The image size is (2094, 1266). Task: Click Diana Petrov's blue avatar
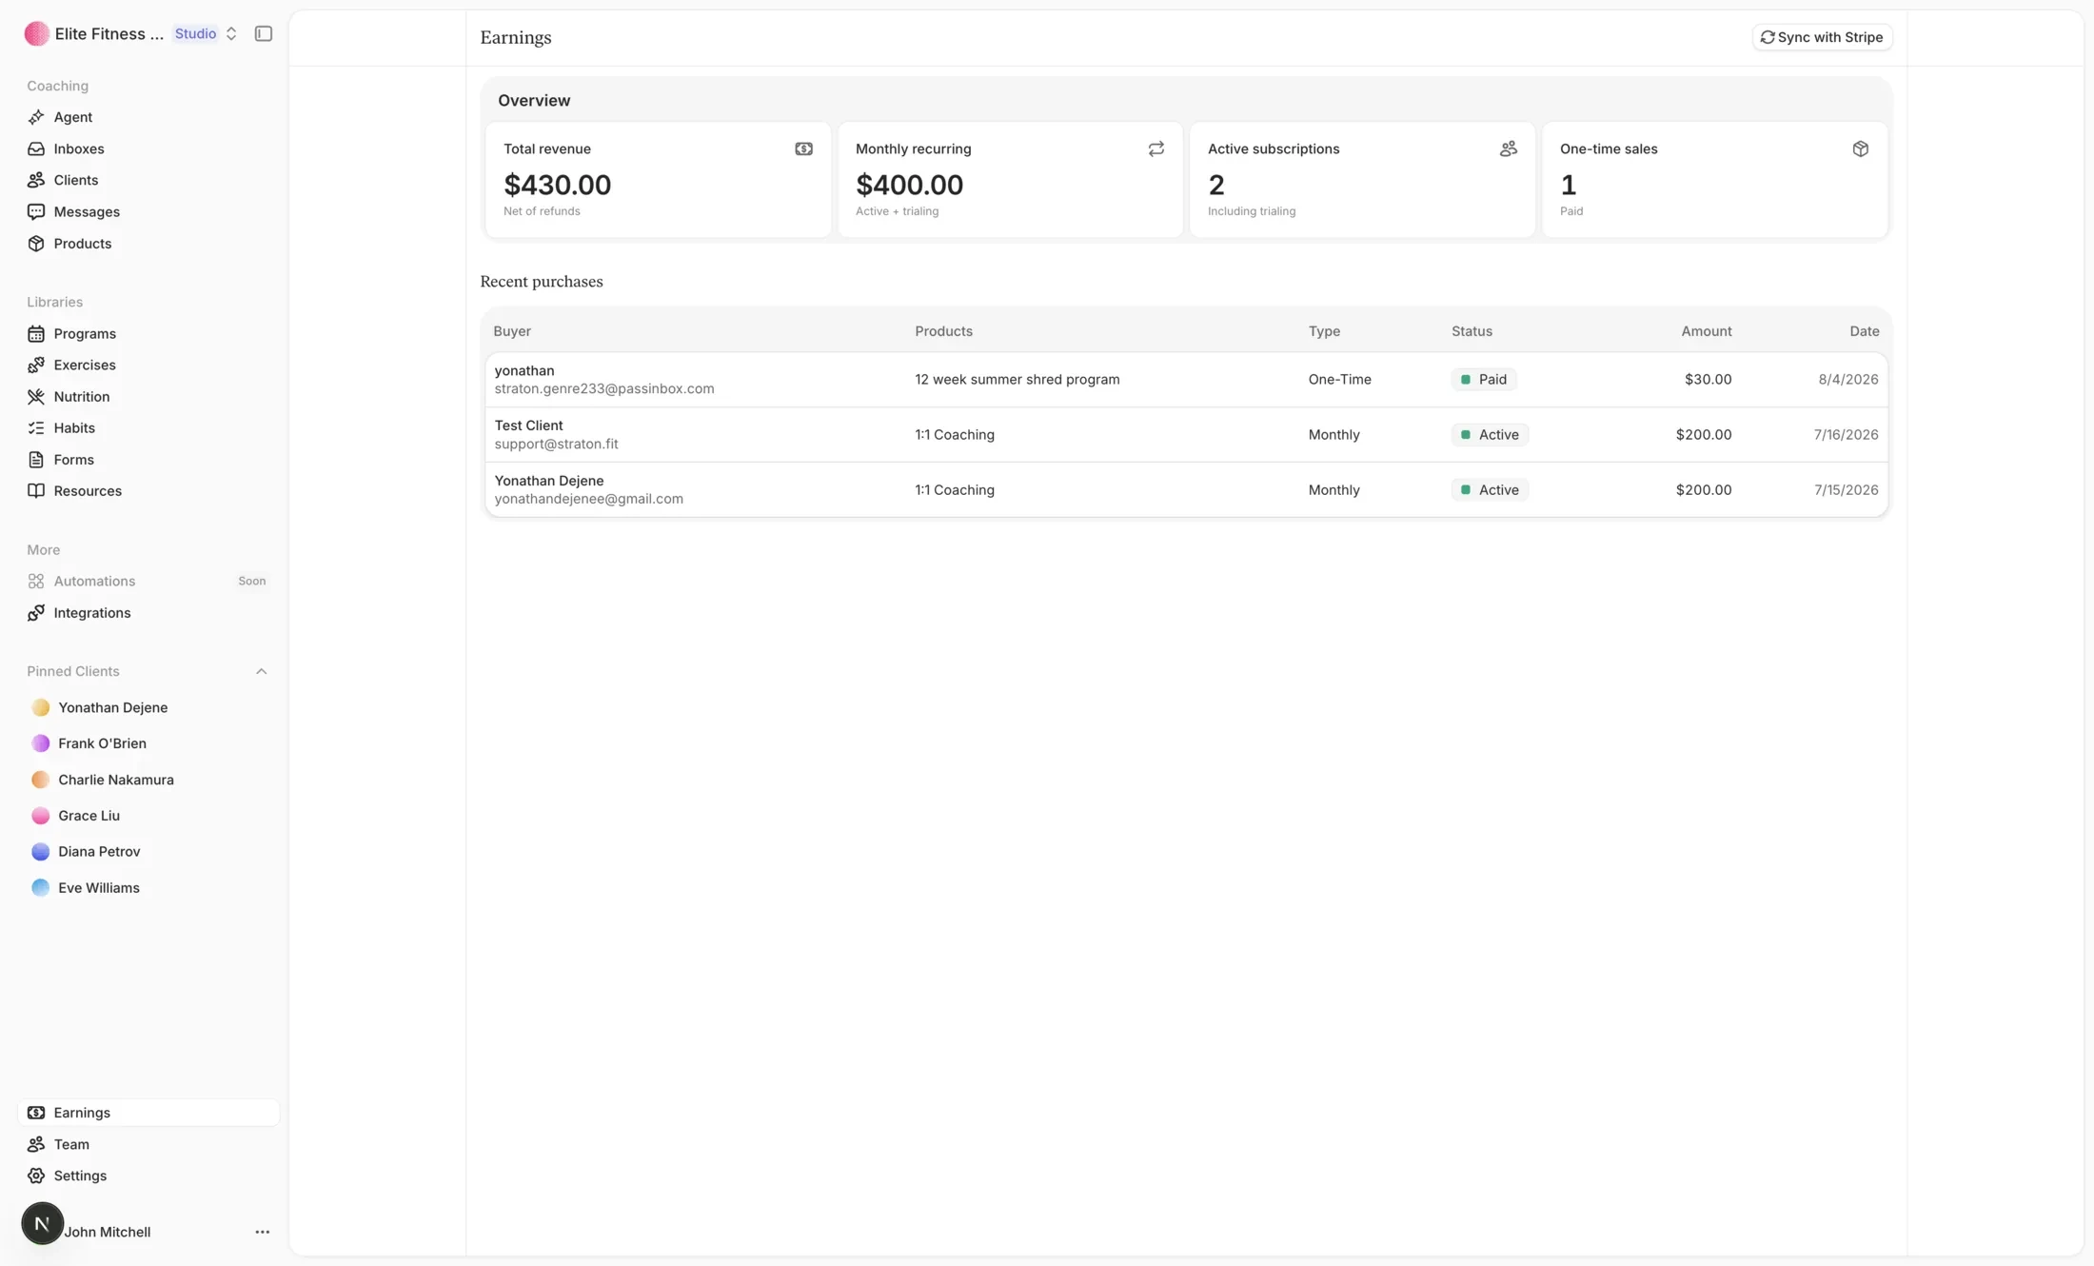(40, 852)
